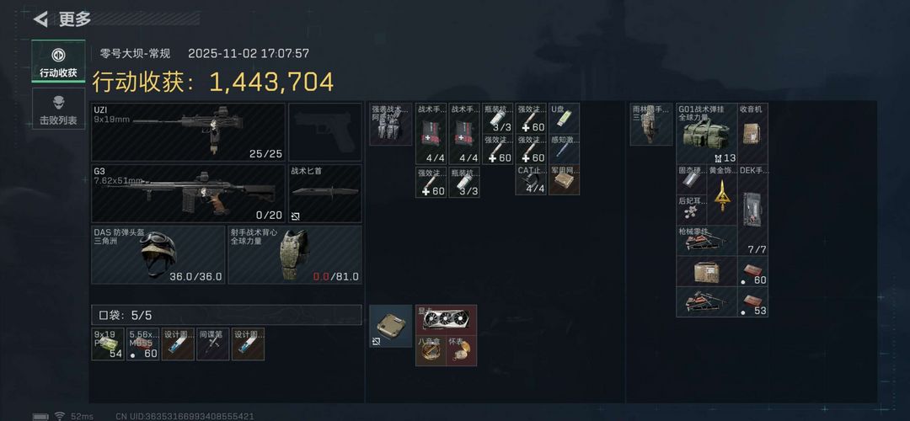Open the G01战术弹挂 chest rig

click(706, 133)
